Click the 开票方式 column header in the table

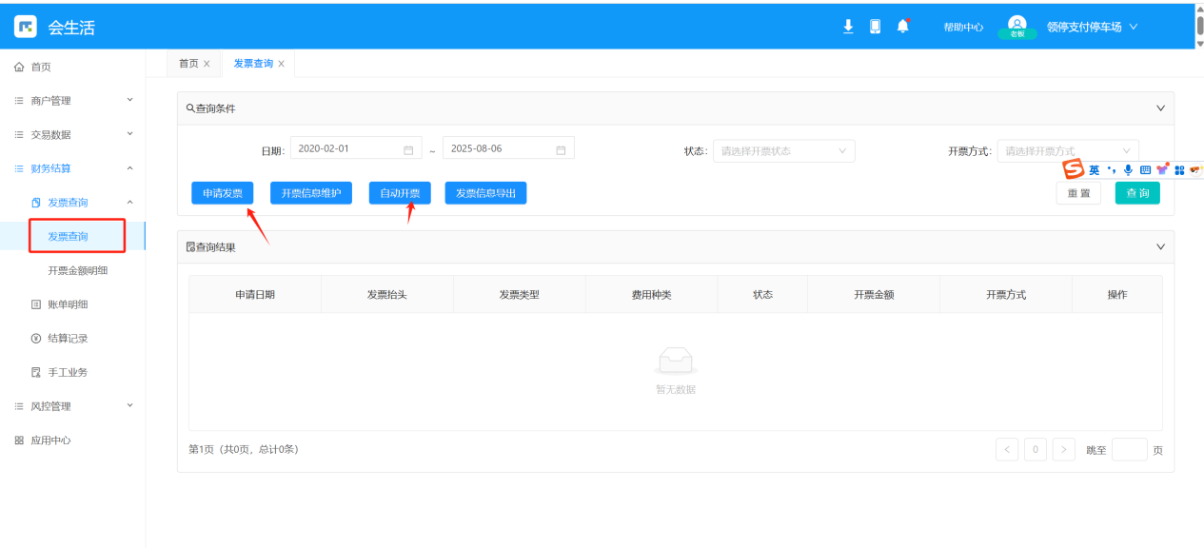pyautogui.click(x=1006, y=295)
